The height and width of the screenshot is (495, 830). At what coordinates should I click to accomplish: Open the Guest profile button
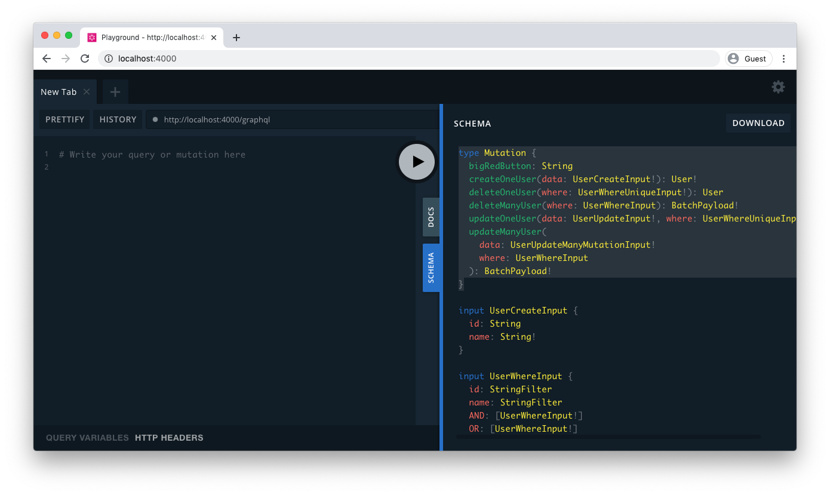point(749,59)
